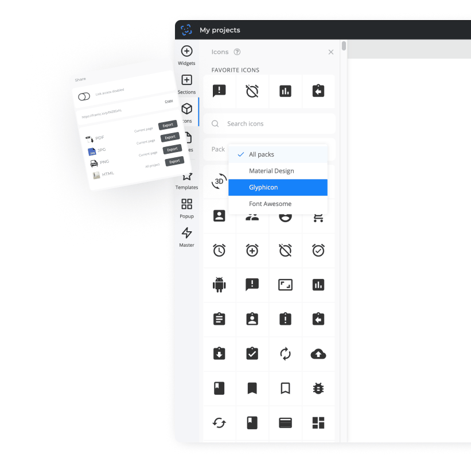Click the alarm-off icon in Favorite Icons
Viewport: 471px width, 474px height.
click(x=252, y=91)
